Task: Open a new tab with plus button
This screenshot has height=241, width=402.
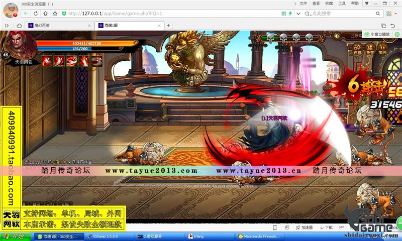Action: click(x=168, y=25)
